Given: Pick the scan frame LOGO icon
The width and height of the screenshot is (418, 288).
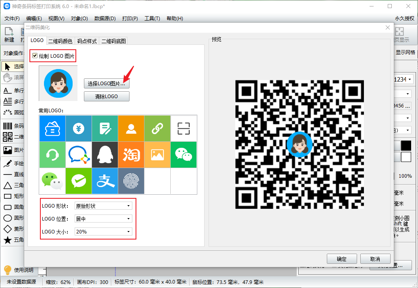Looking at the screenshot, I should (x=184, y=129).
